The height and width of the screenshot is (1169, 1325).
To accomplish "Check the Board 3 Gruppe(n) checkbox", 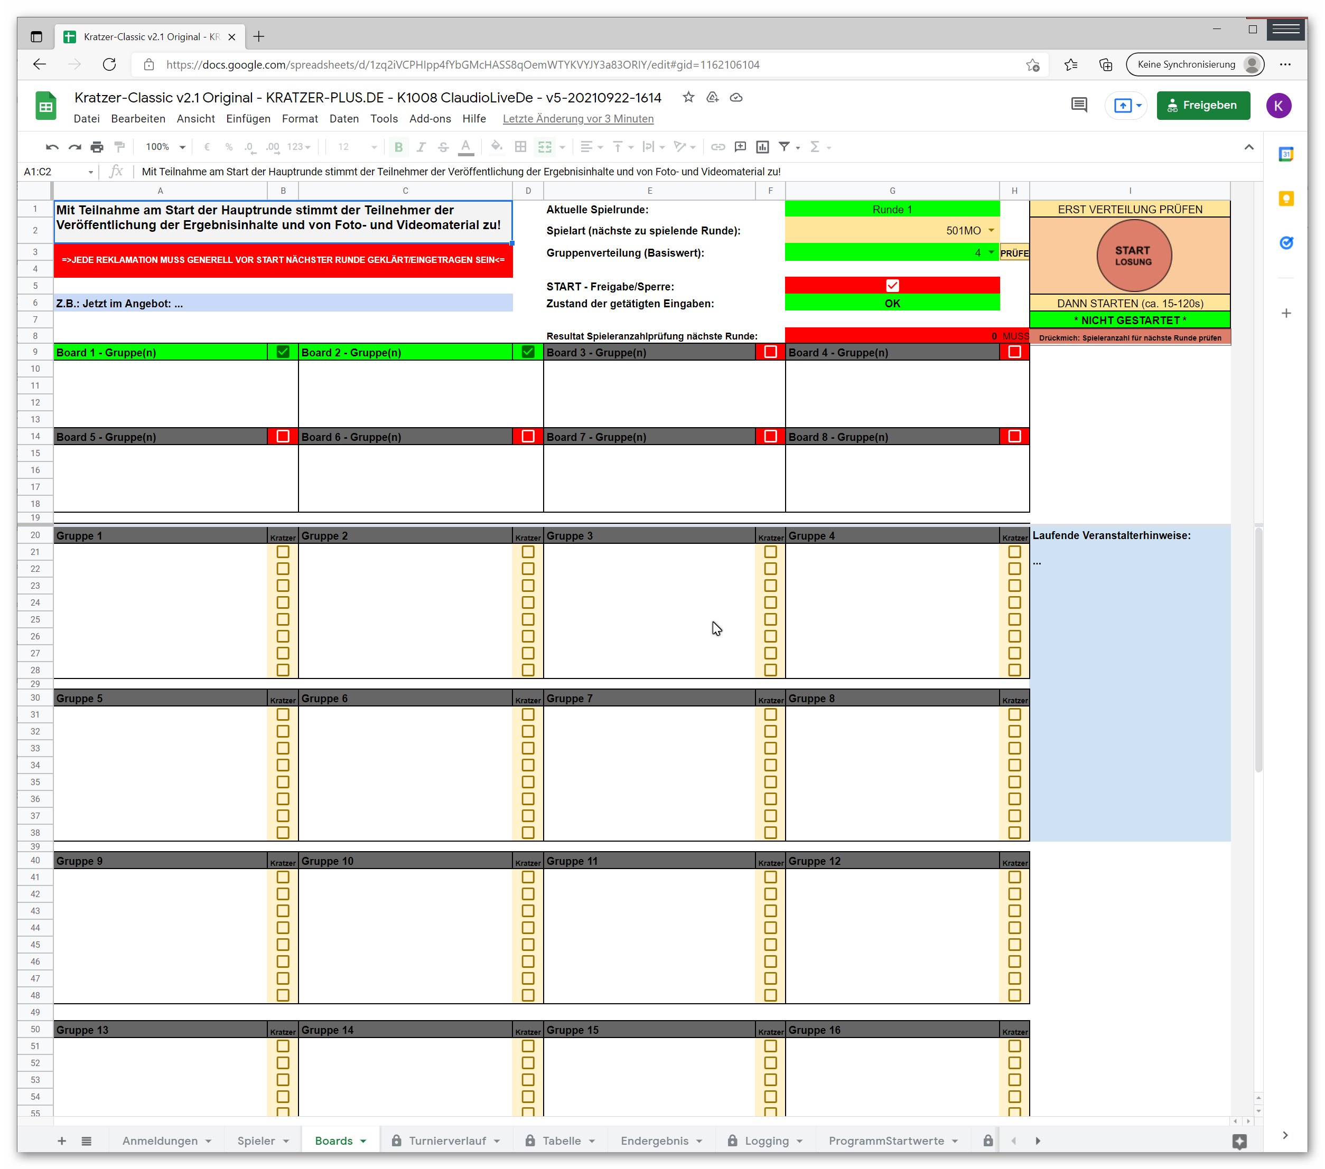I will (x=770, y=352).
